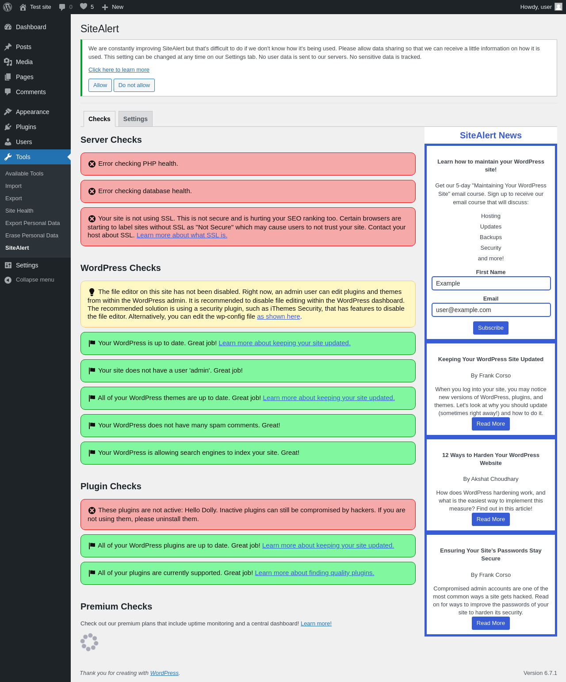Click the Settings sliders icon in sidebar
This screenshot has height=682, width=566.
(x=8, y=265)
